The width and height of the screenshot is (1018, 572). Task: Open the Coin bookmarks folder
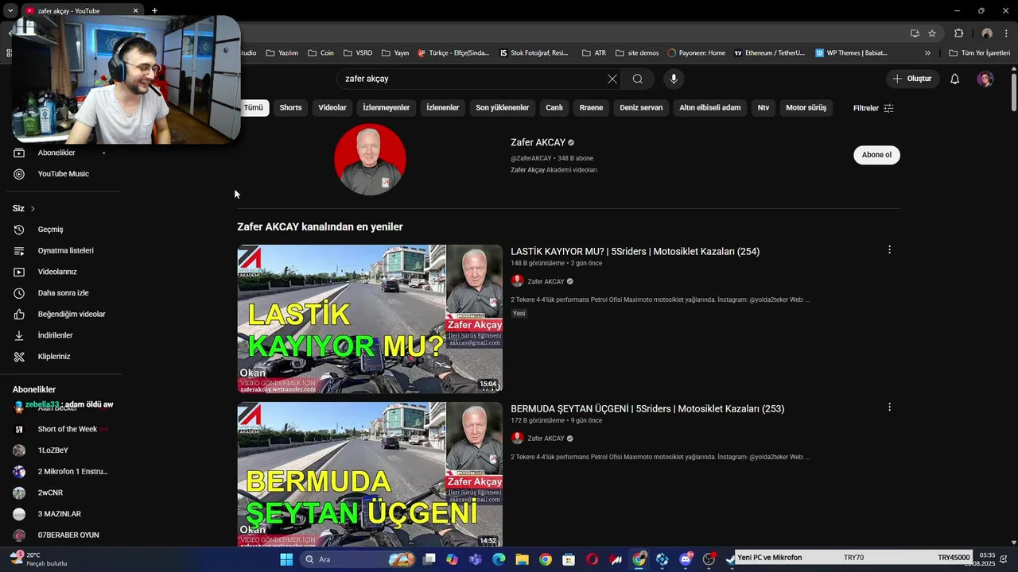[x=321, y=53]
